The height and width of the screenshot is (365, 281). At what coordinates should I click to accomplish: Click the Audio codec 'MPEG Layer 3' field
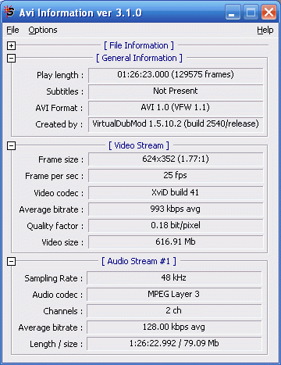(174, 295)
